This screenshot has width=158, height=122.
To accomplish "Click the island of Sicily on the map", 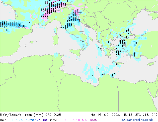I will [x=75, y=52].
